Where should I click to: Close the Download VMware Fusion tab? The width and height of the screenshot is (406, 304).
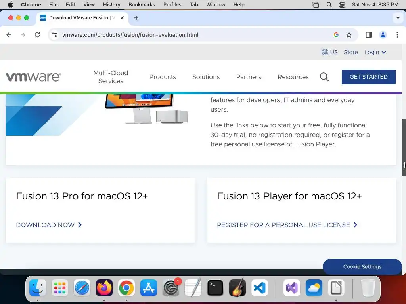click(x=122, y=18)
